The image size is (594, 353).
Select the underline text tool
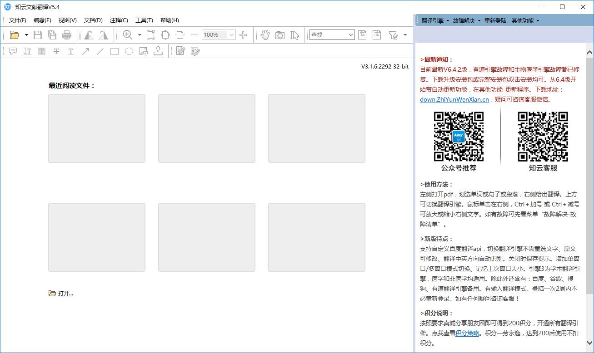pyautogui.click(x=71, y=51)
